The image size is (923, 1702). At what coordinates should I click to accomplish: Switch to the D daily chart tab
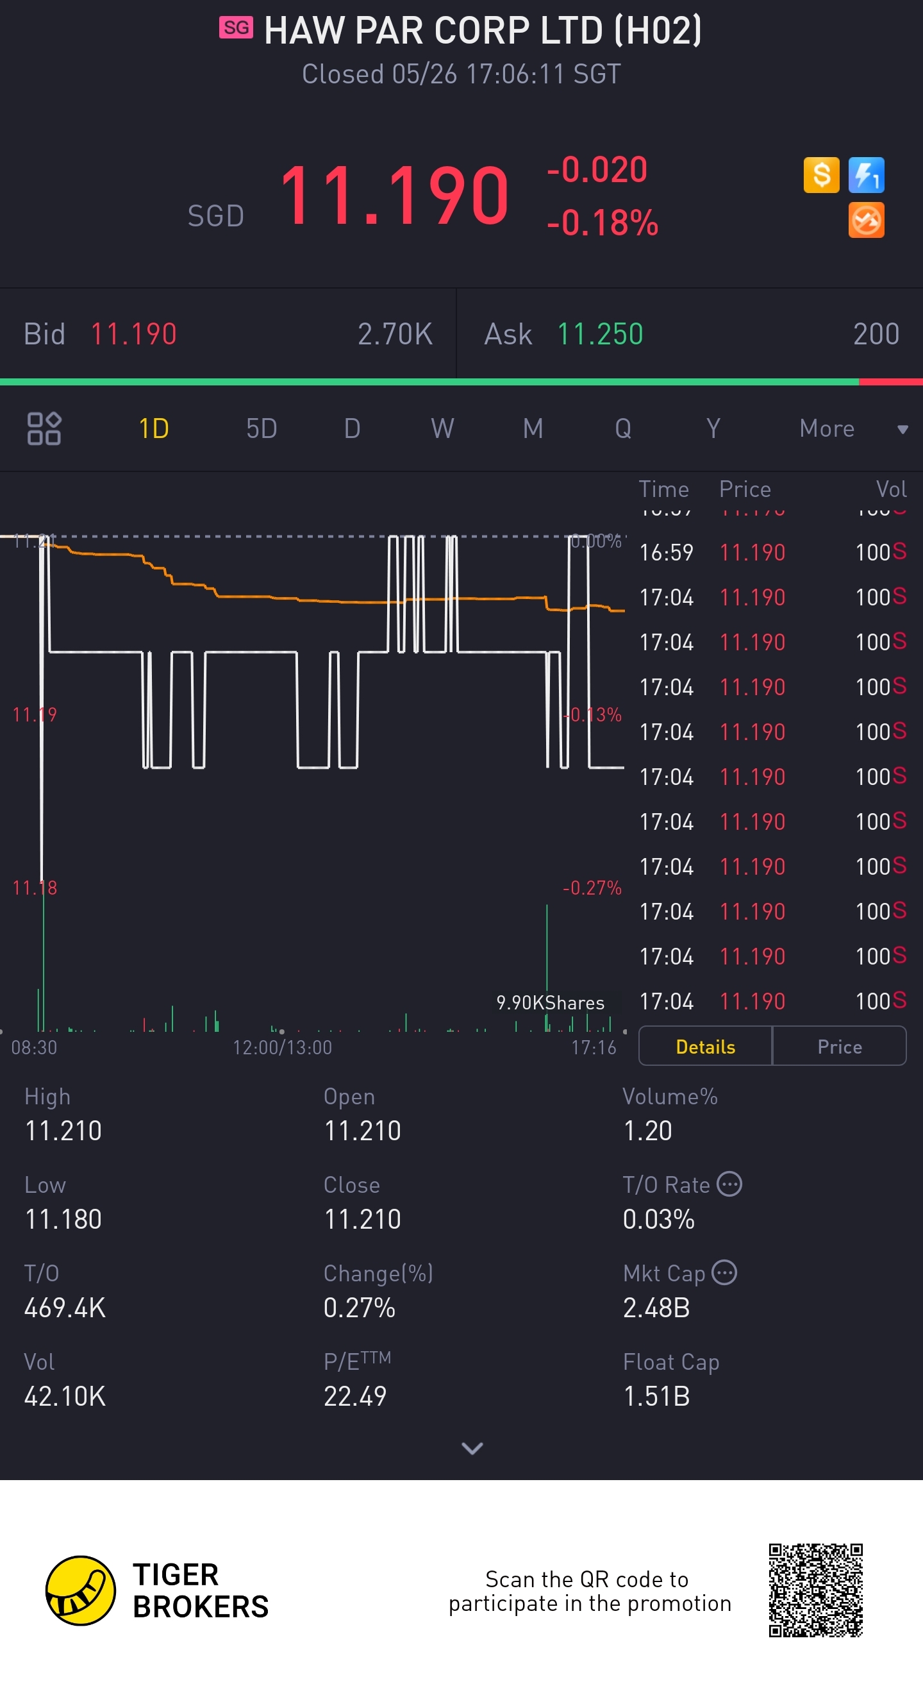pyautogui.click(x=352, y=429)
